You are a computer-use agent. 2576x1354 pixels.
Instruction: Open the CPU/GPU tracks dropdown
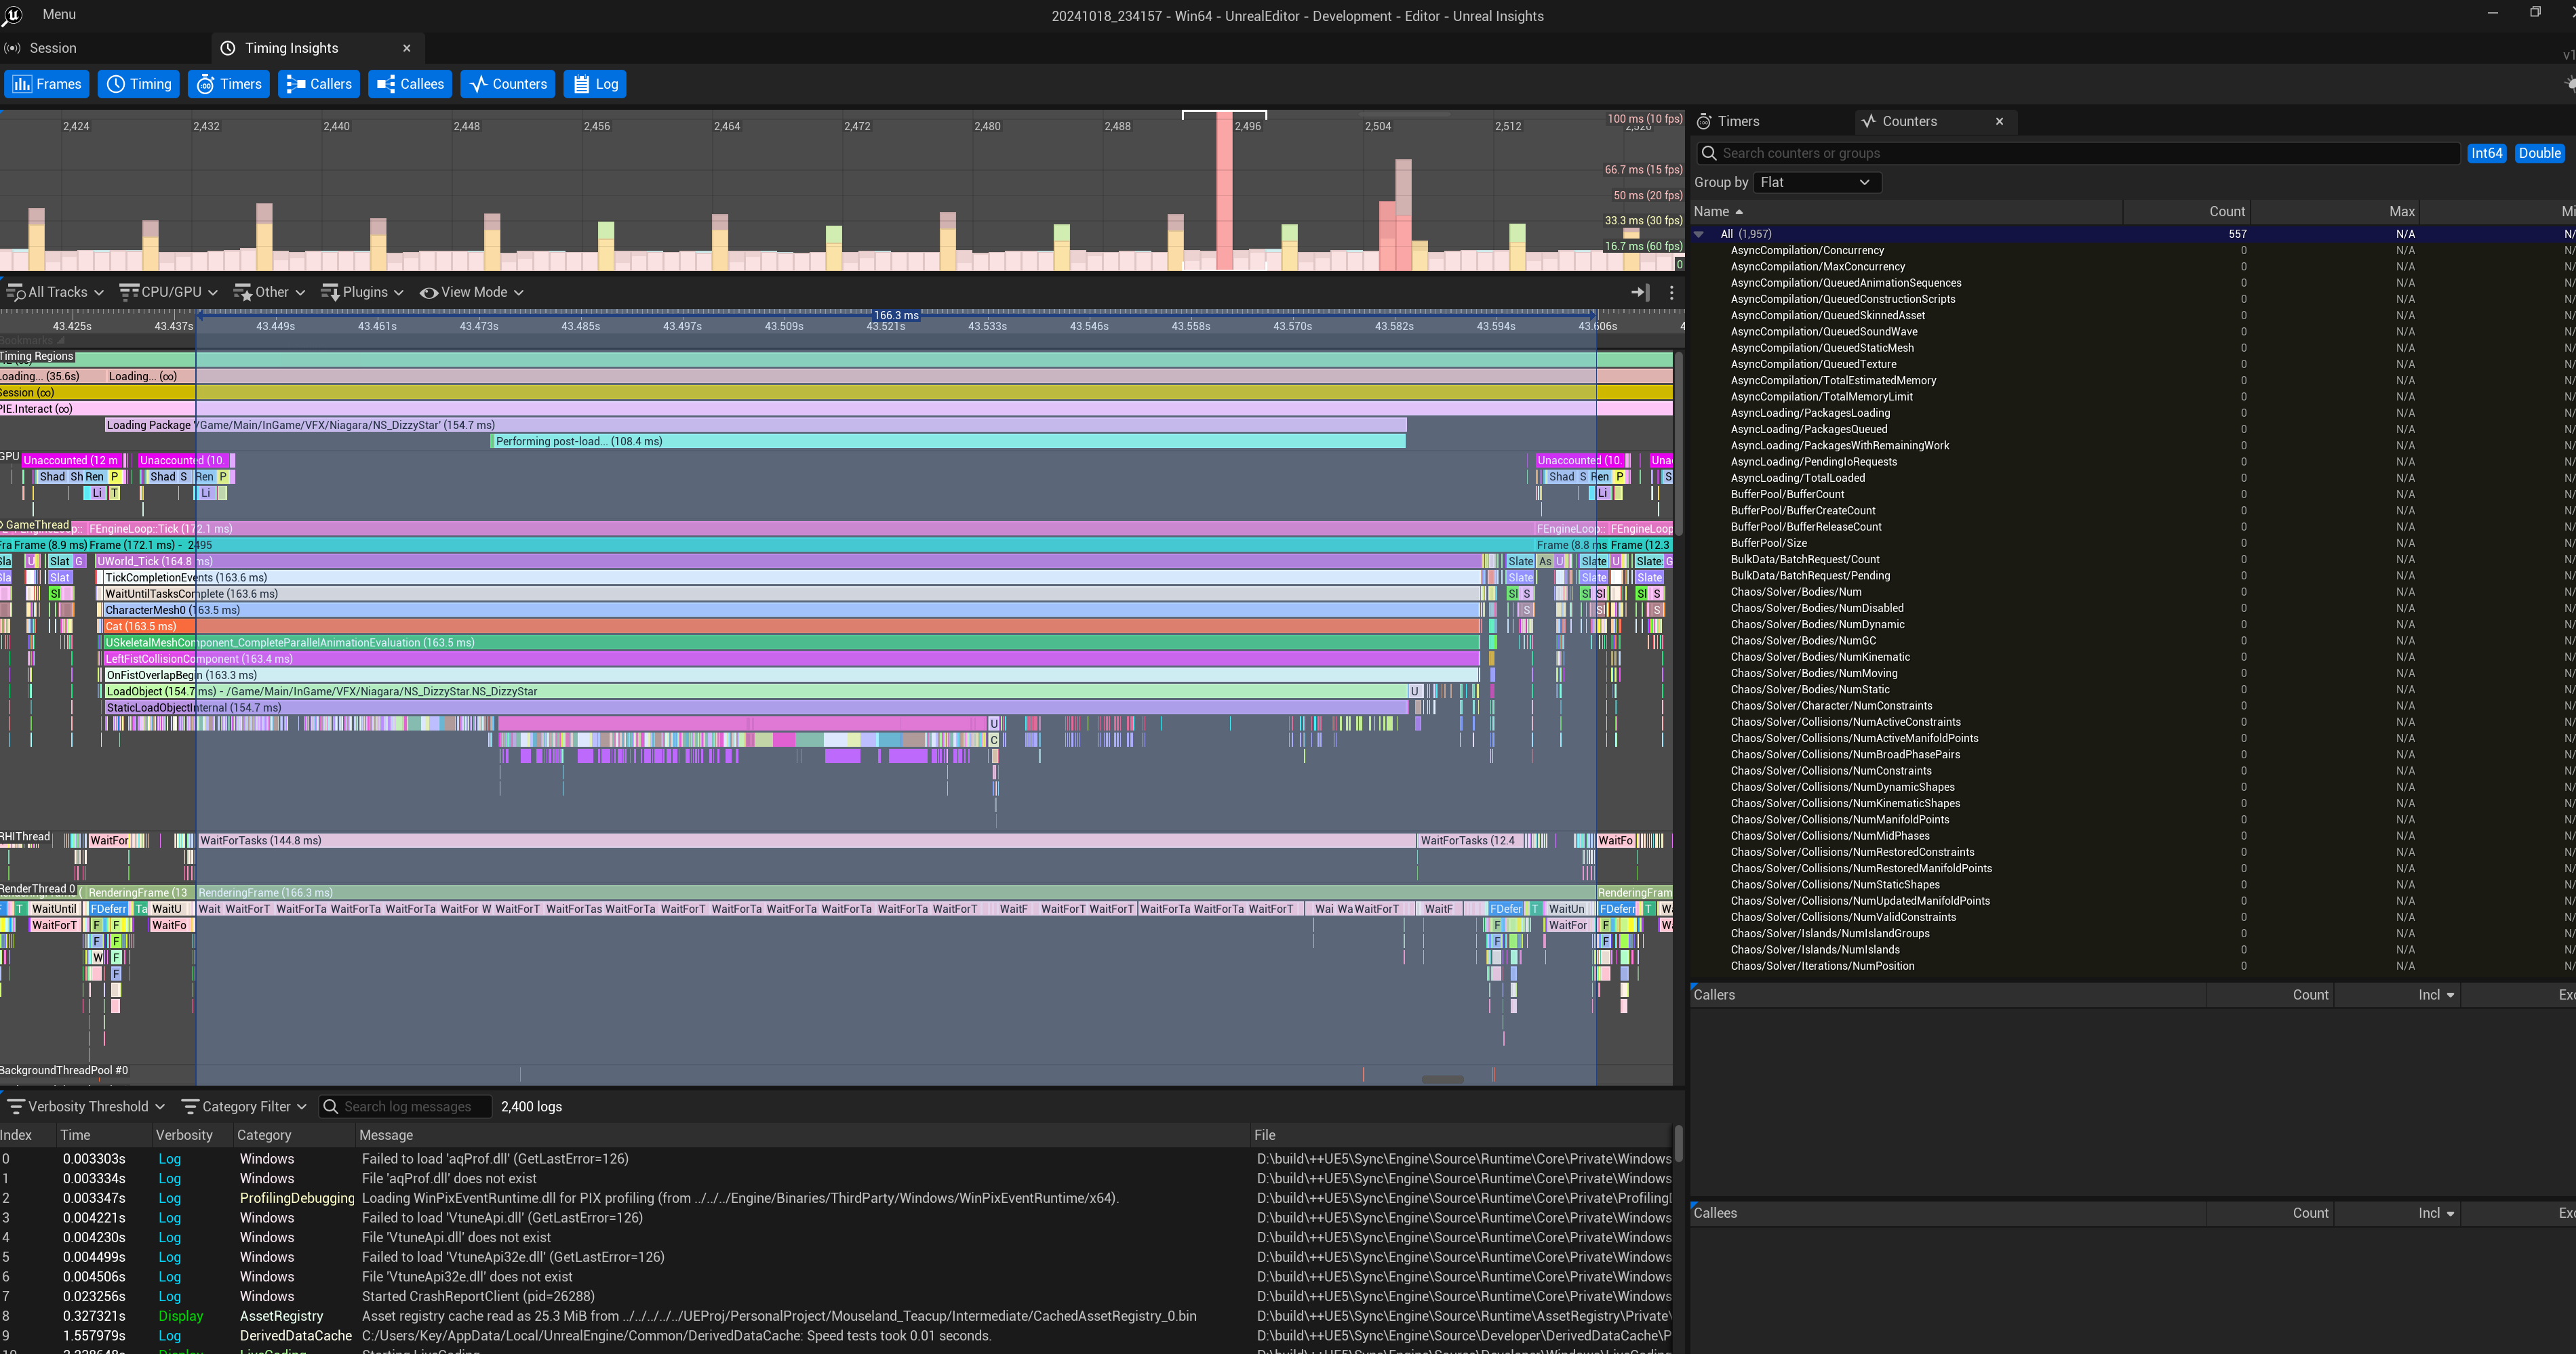pos(168,292)
